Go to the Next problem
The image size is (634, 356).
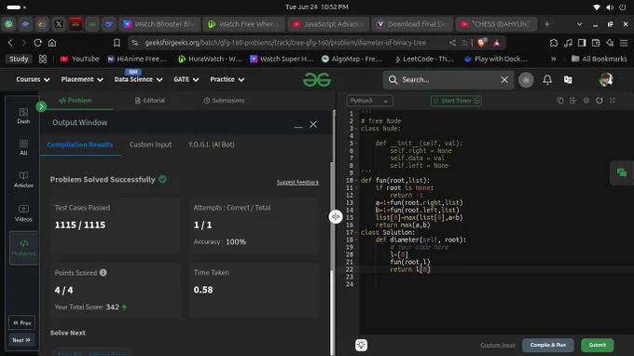click(x=21, y=340)
